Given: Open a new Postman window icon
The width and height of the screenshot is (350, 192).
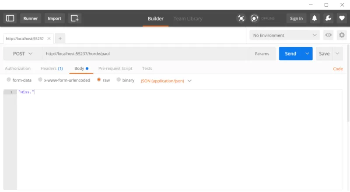Looking at the screenshot, I should 74,18.
